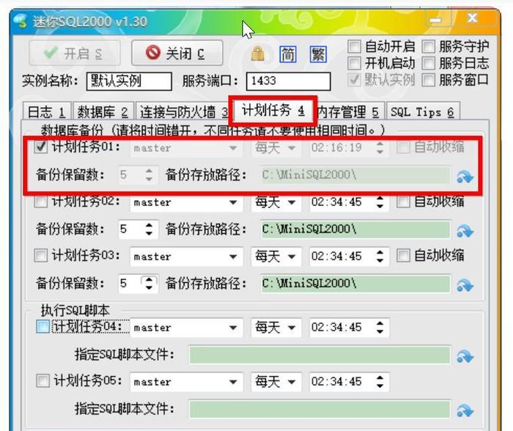Check the 计划任务05 checkbox
Image resolution: width=513 pixels, height=431 pixels.
(43, 380)
